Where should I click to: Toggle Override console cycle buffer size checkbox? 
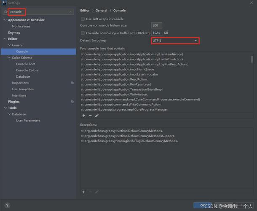[x=83, y=33]
